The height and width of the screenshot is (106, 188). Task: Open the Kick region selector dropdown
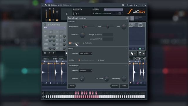55,28
